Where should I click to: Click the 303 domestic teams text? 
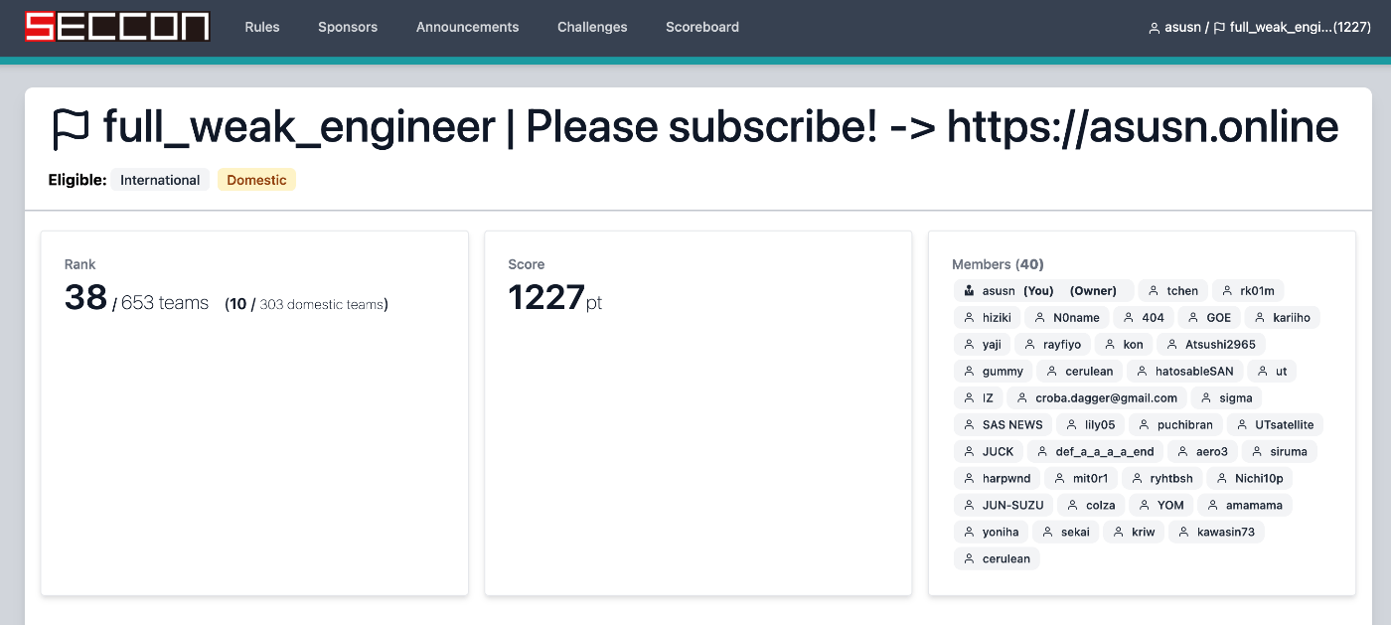(x=321, y=304)
